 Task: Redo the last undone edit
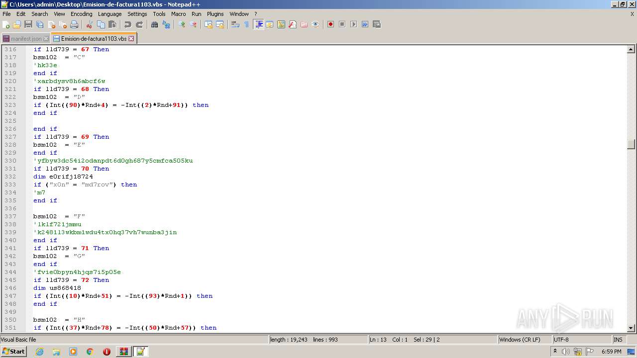click(139, 24)
